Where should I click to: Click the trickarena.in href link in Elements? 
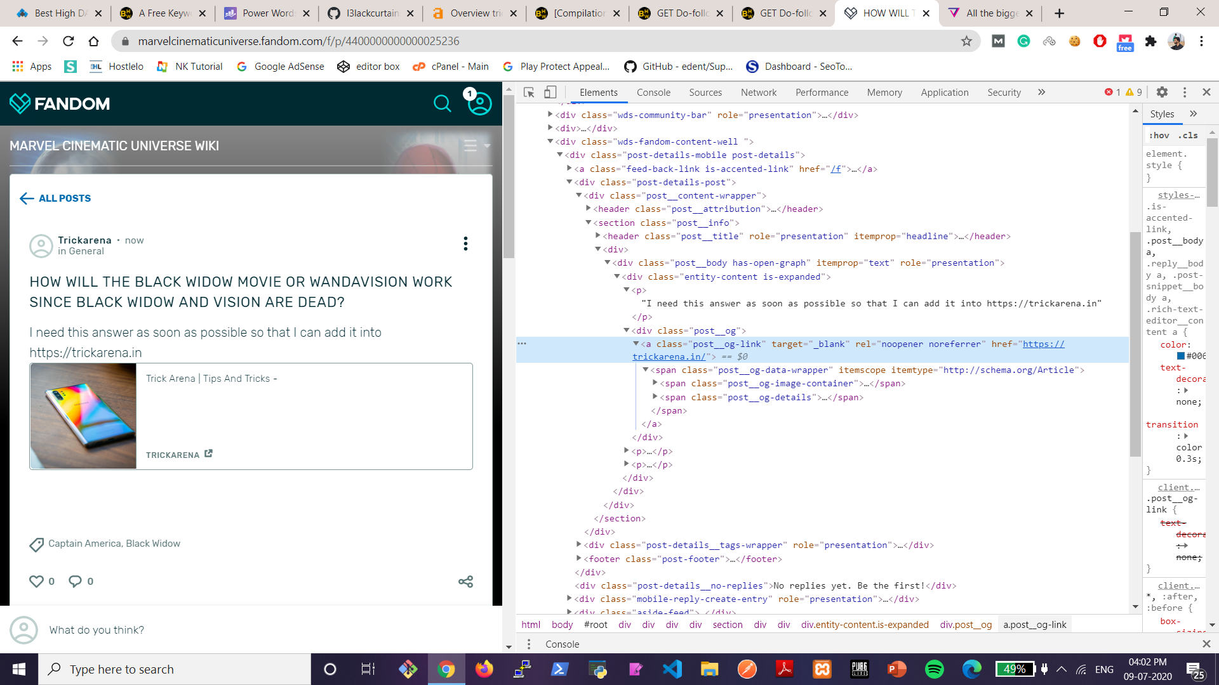tap(1044, 344)
